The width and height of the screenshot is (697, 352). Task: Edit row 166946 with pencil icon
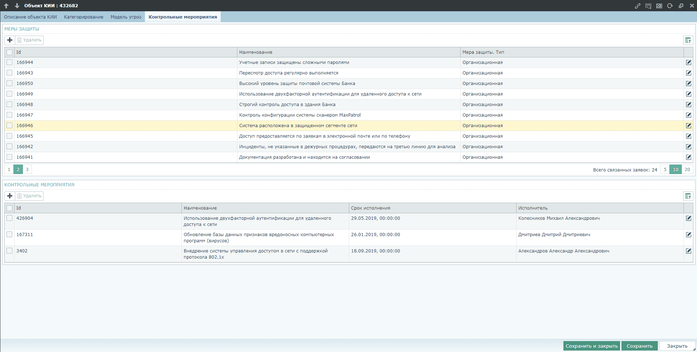(689, 126)
